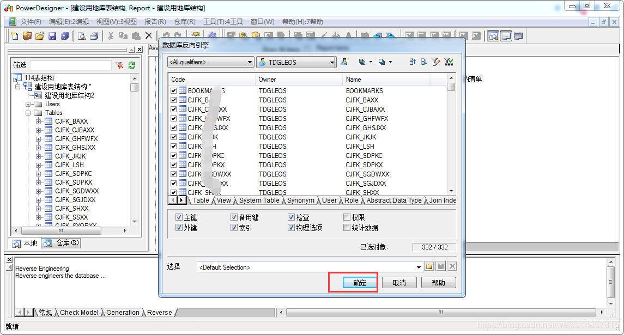This screenshot has width=624, height=335.
Task: Collapse the Tables folder in tree
Action: click(28, 113)
